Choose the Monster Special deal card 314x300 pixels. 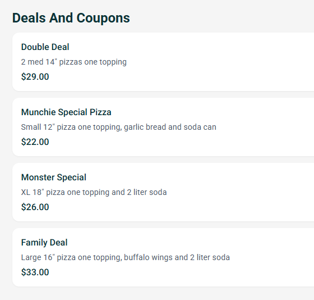coord(163,192)
